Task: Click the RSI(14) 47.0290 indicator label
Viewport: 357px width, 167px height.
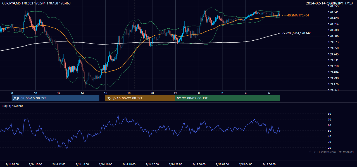Action: coord(12,106)
